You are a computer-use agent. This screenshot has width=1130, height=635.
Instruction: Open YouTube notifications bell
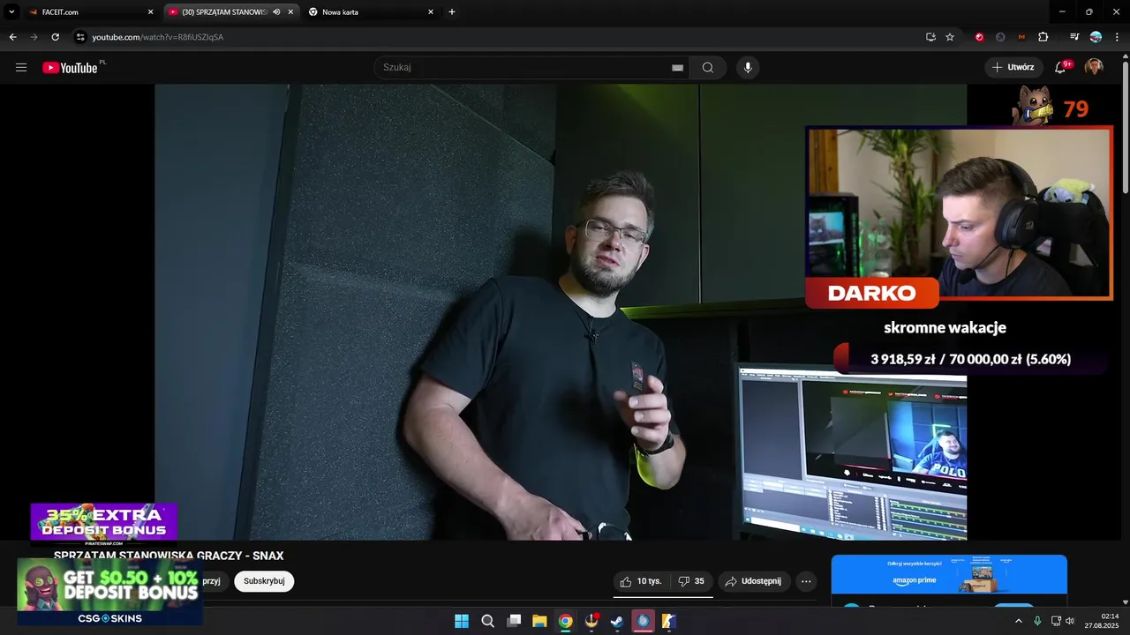click(x=1062, y=67)
